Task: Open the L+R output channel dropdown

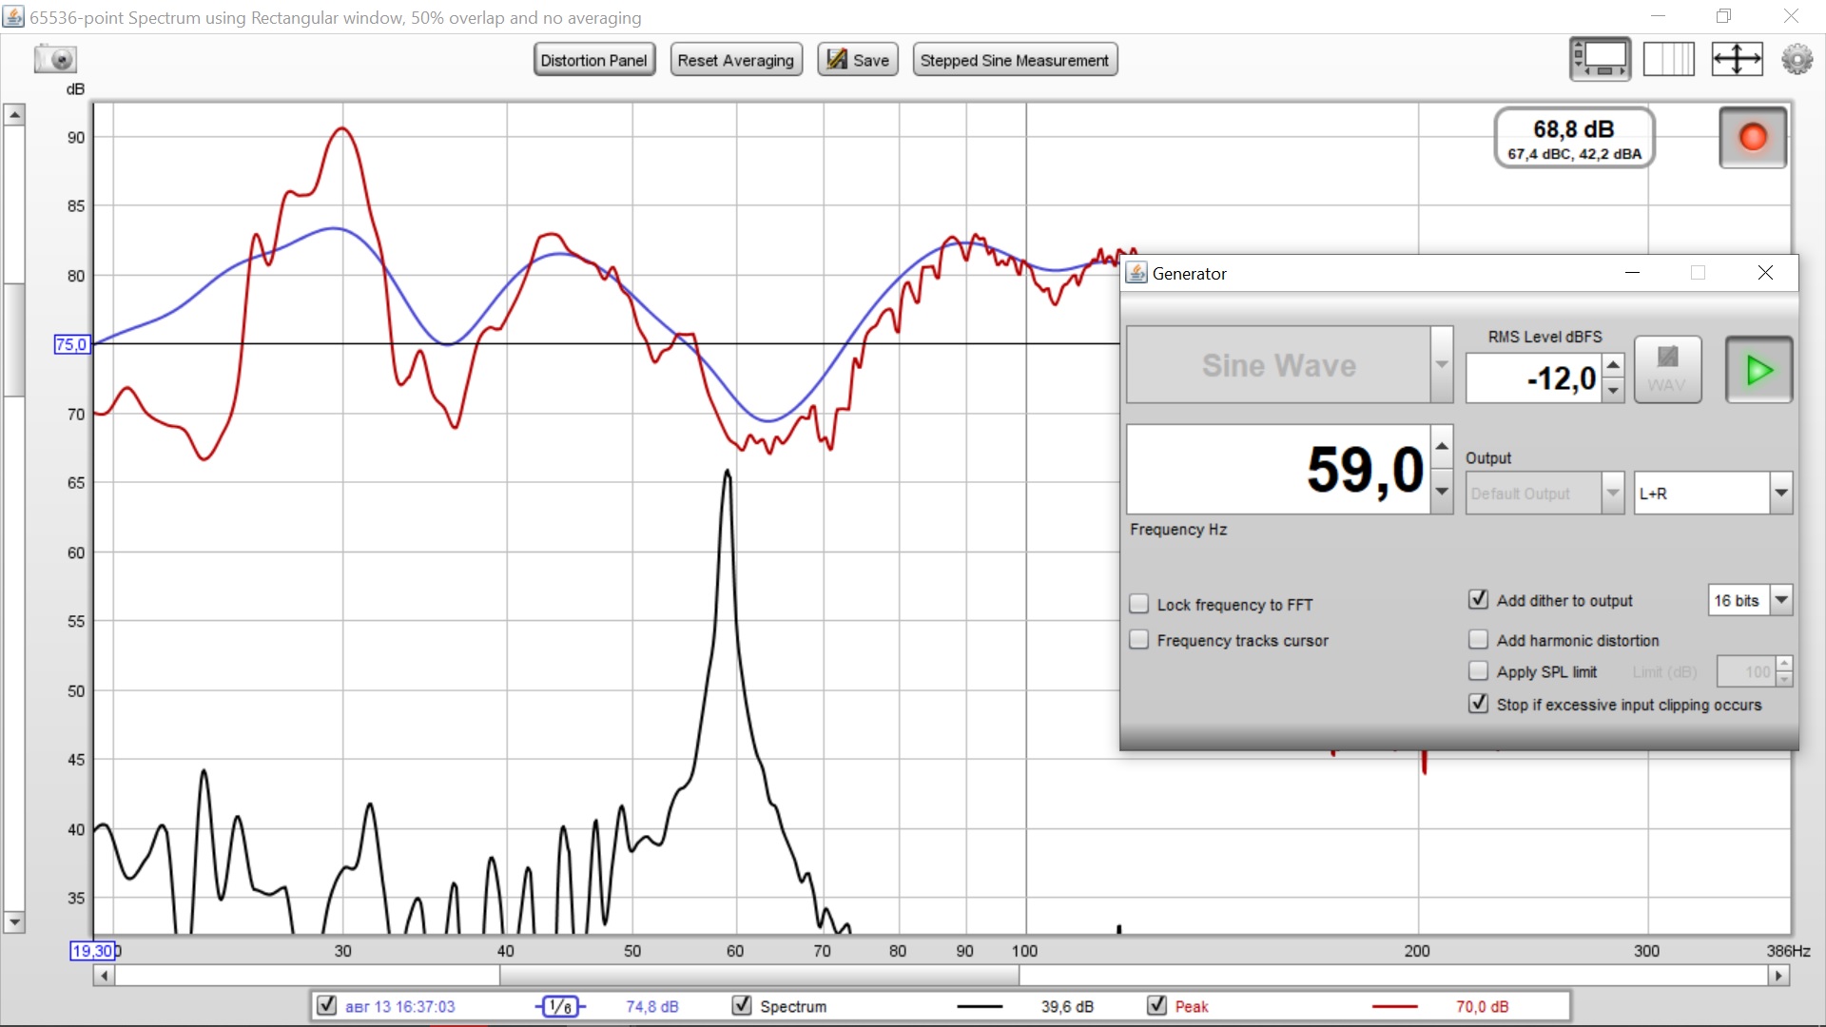Action: [1780, 494]
